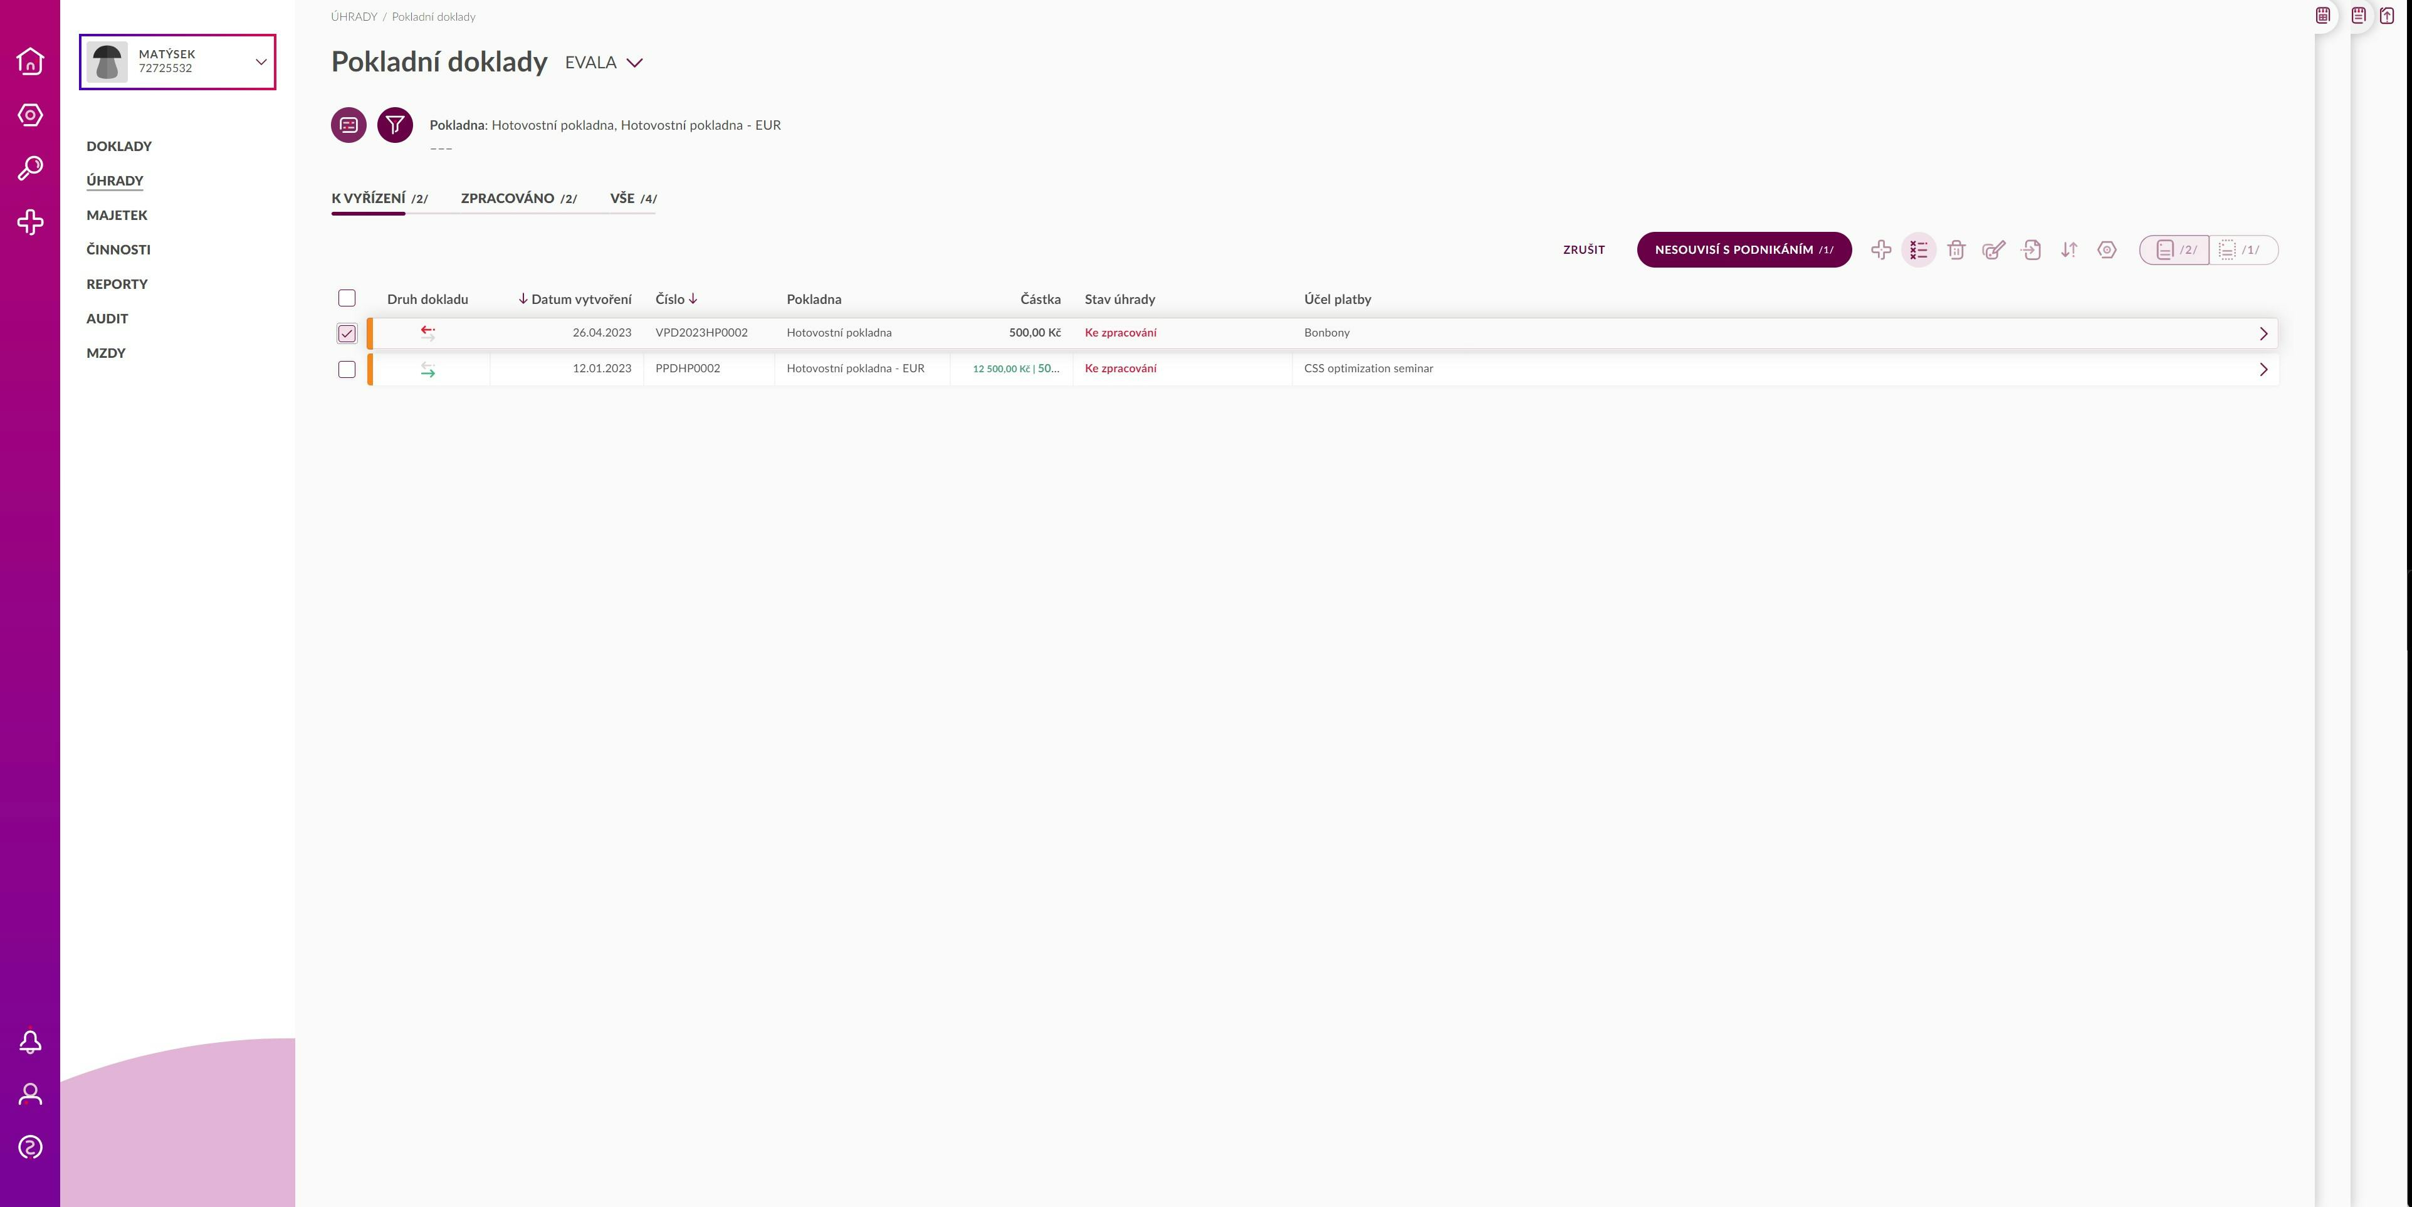This screenshot has width=2412, height=1207.
Task: Check the PPDHP0002 row checkbox
Action: (x=347, y=369)
